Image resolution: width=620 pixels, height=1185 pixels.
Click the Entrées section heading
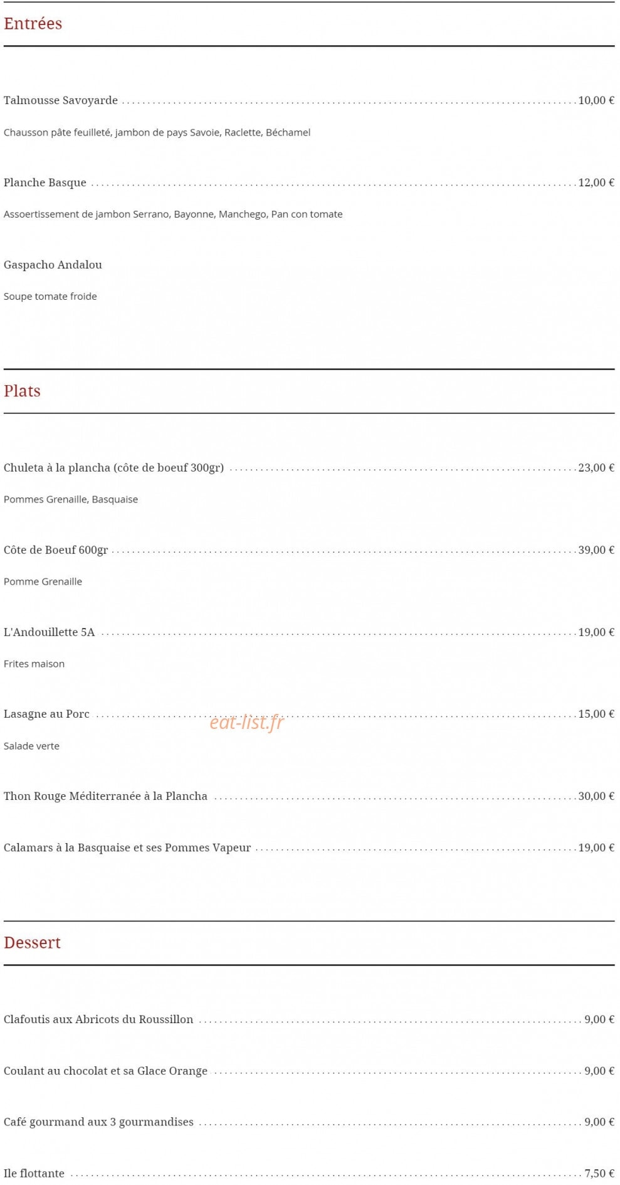[33, 24]
